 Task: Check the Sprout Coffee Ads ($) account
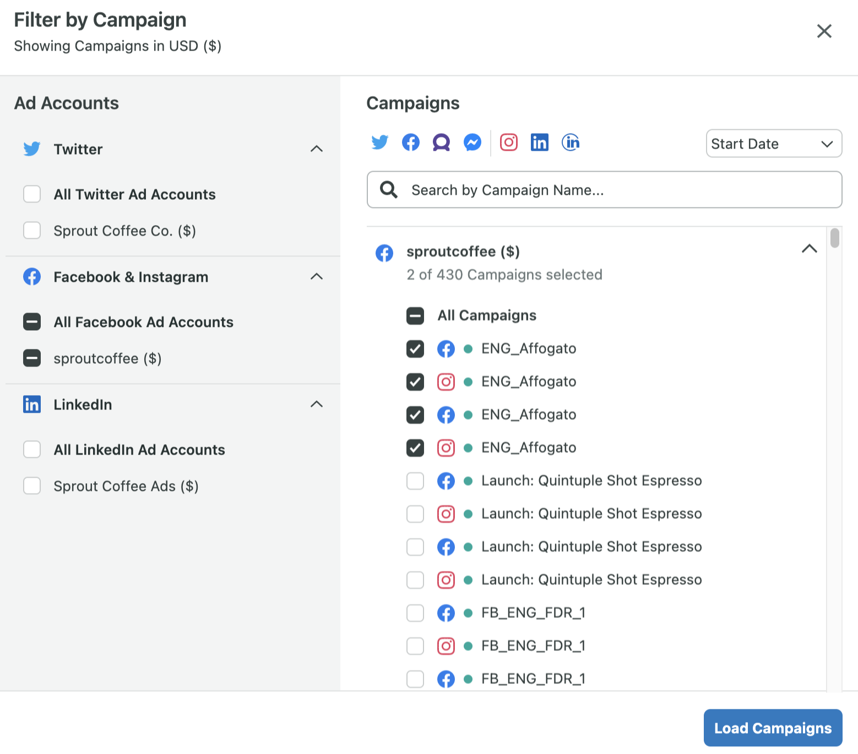click(x=32, y=486)
